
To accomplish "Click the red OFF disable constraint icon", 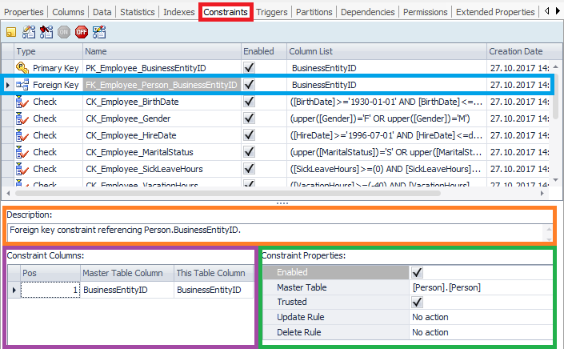I will coord(82,33).
